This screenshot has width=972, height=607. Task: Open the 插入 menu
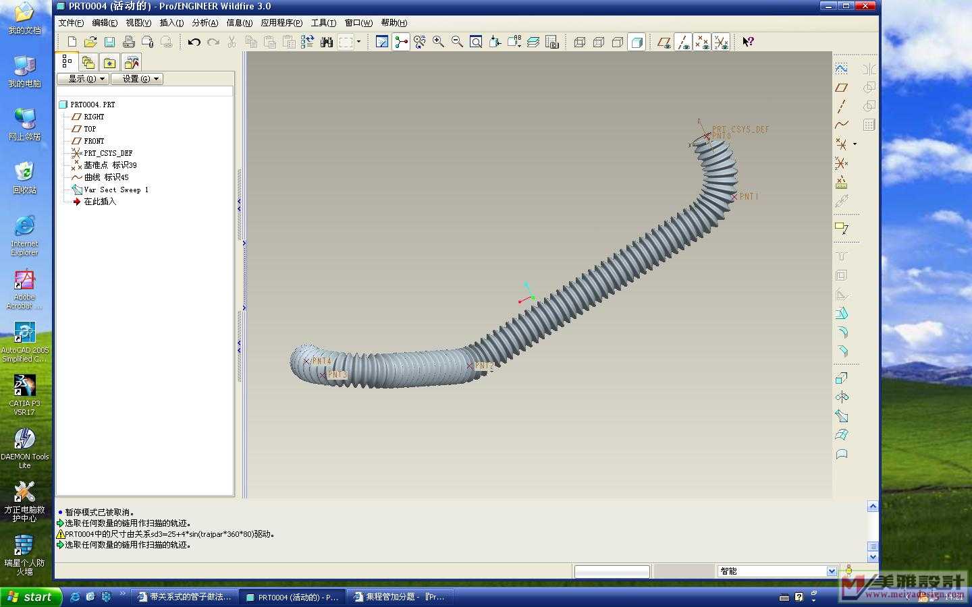coord(171,23)
